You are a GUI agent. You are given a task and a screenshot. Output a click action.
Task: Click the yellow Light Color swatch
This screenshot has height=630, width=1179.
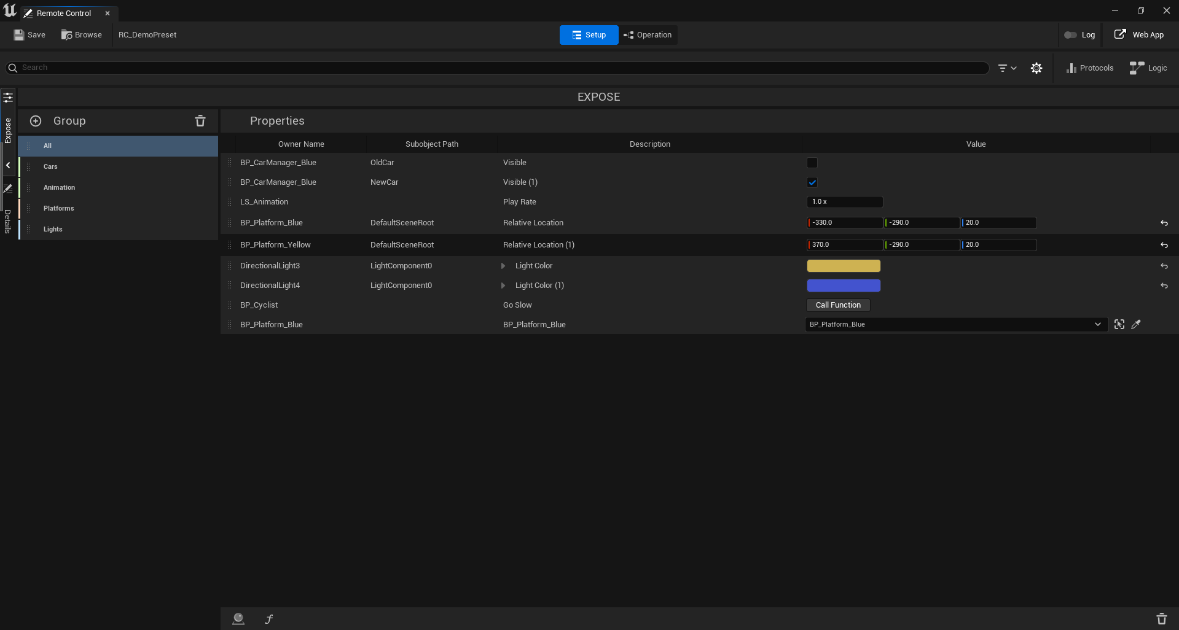843,266
